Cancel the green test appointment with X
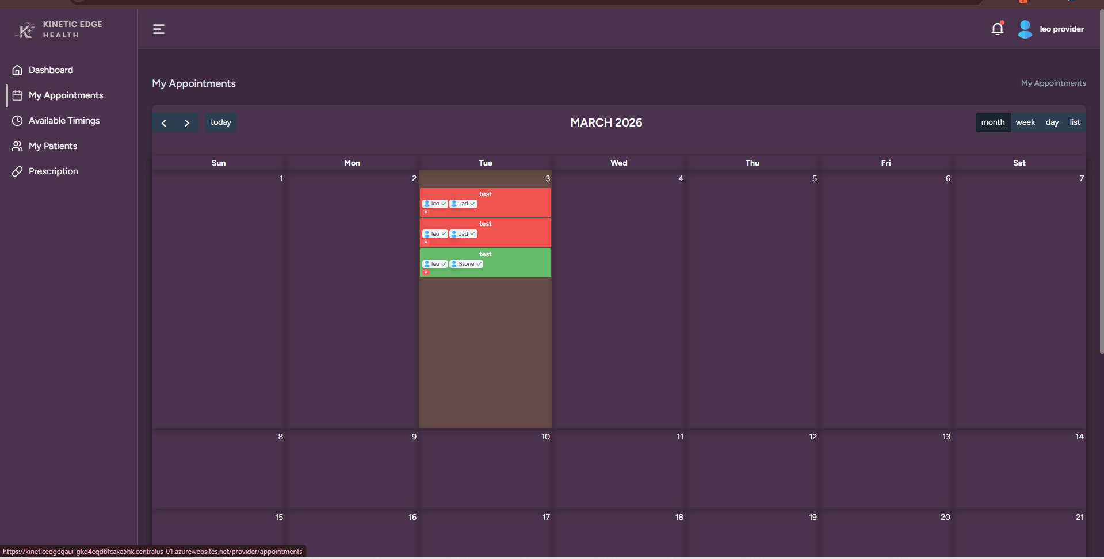Viewport: 1104px width, 559px height. pyautogui.click(x=426, y=272)
